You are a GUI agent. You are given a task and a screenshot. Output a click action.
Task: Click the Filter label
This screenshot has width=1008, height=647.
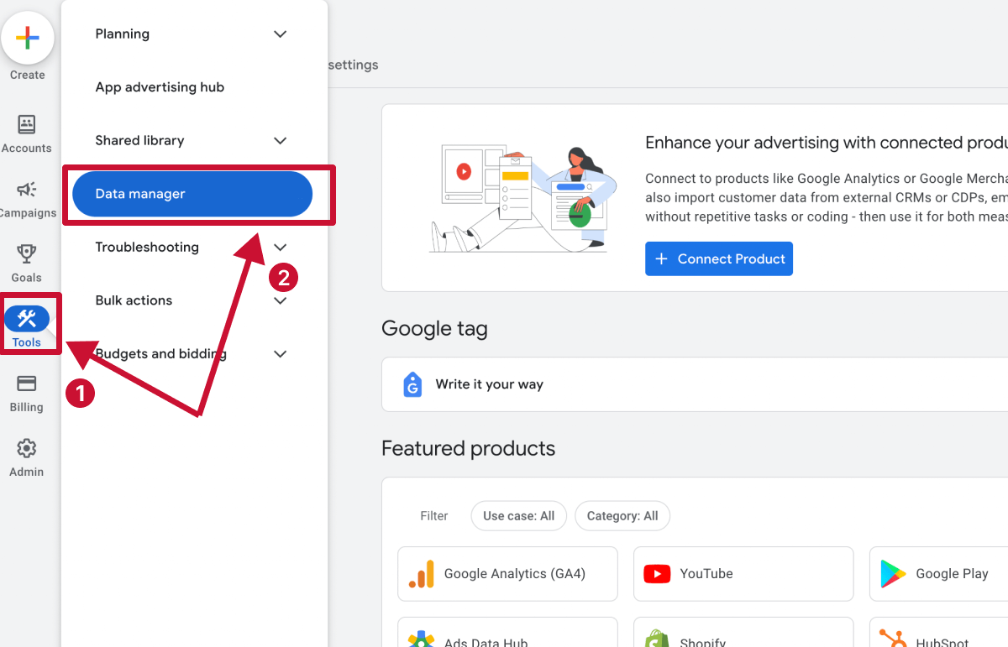tap(434, 516)
